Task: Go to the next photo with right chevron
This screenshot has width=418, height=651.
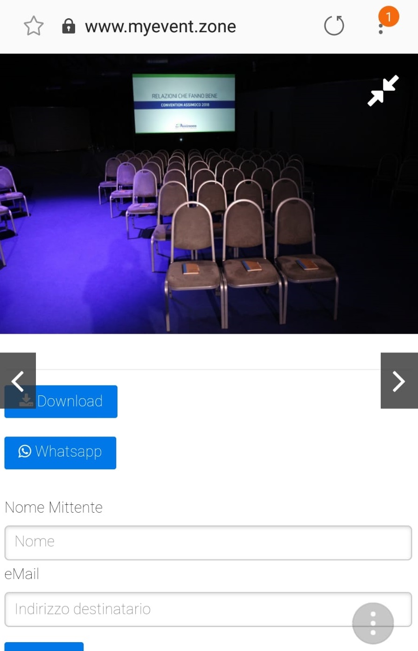Action: [399, 381]
